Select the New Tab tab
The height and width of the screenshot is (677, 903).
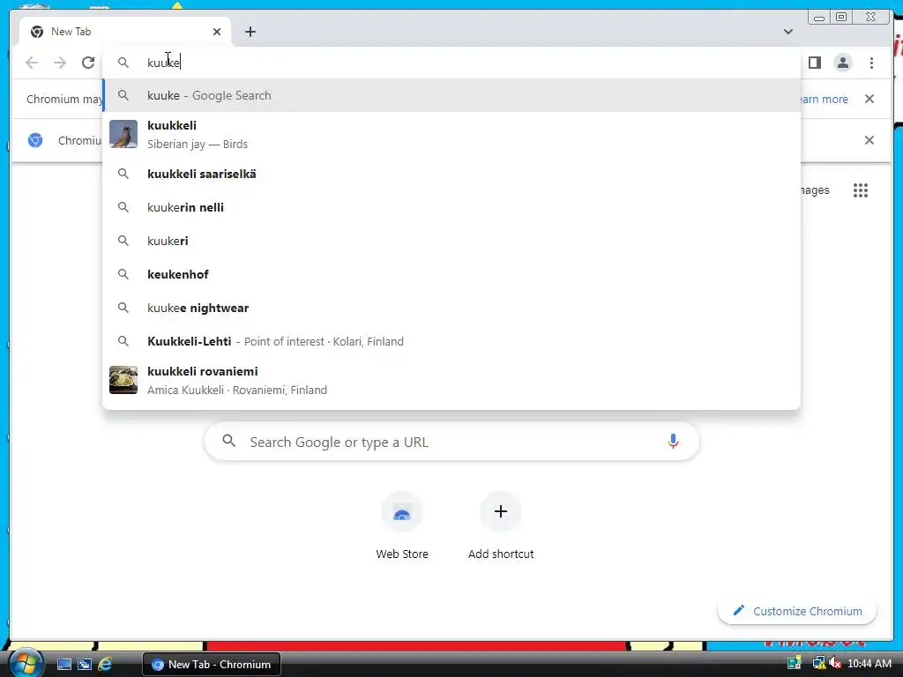(125, 32)
